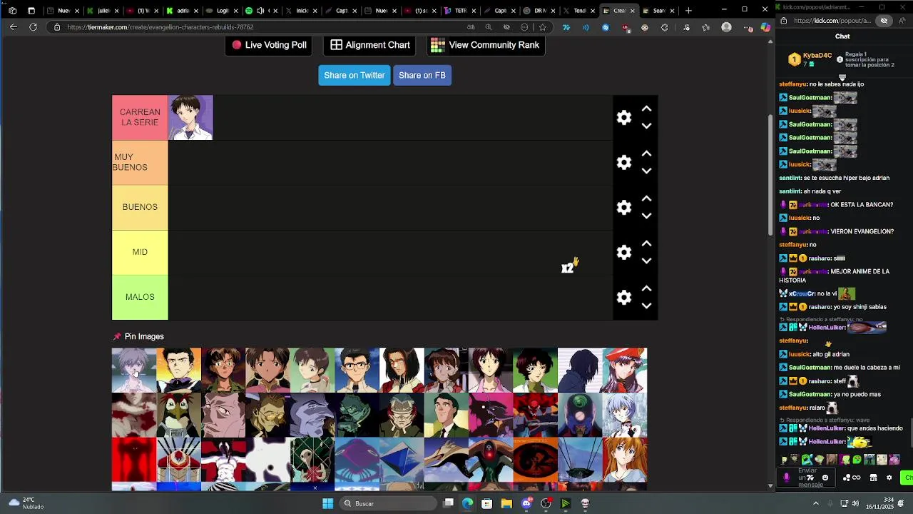The width and height of the screenshot is (913, 514).
Task: Pick the Pen Pen penguin image
Action: pyautogui.click(x=178, y=415)
